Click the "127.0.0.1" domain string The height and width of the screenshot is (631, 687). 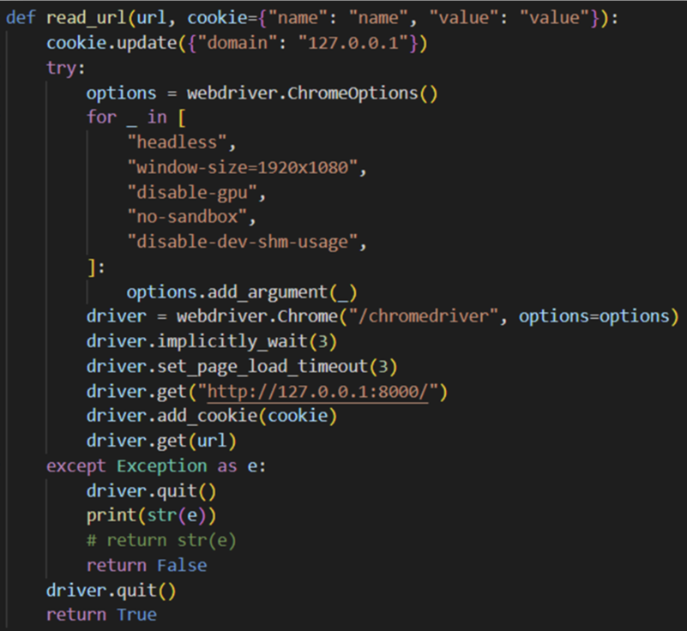pyautogui.click(x=353, y=43)
